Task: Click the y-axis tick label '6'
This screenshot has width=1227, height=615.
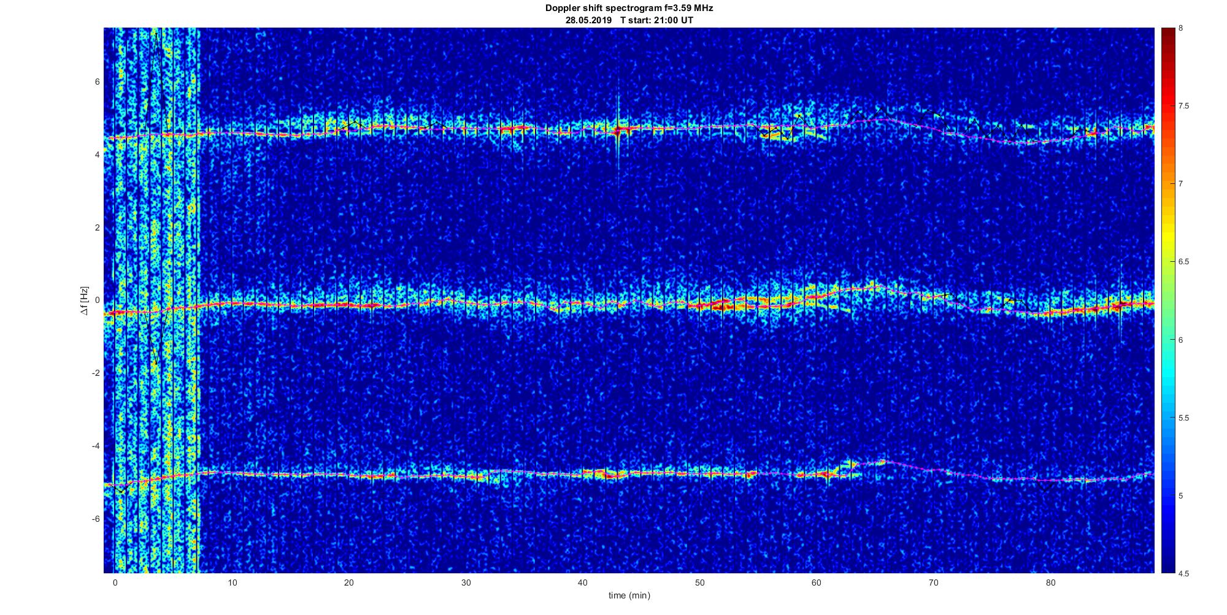Action: pos(97,82)
